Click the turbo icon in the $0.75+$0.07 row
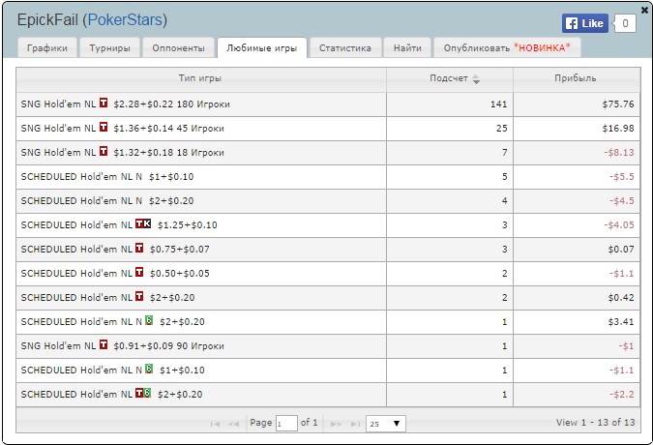This screenshot has height=445, width=653. click(x=139, y=248)
